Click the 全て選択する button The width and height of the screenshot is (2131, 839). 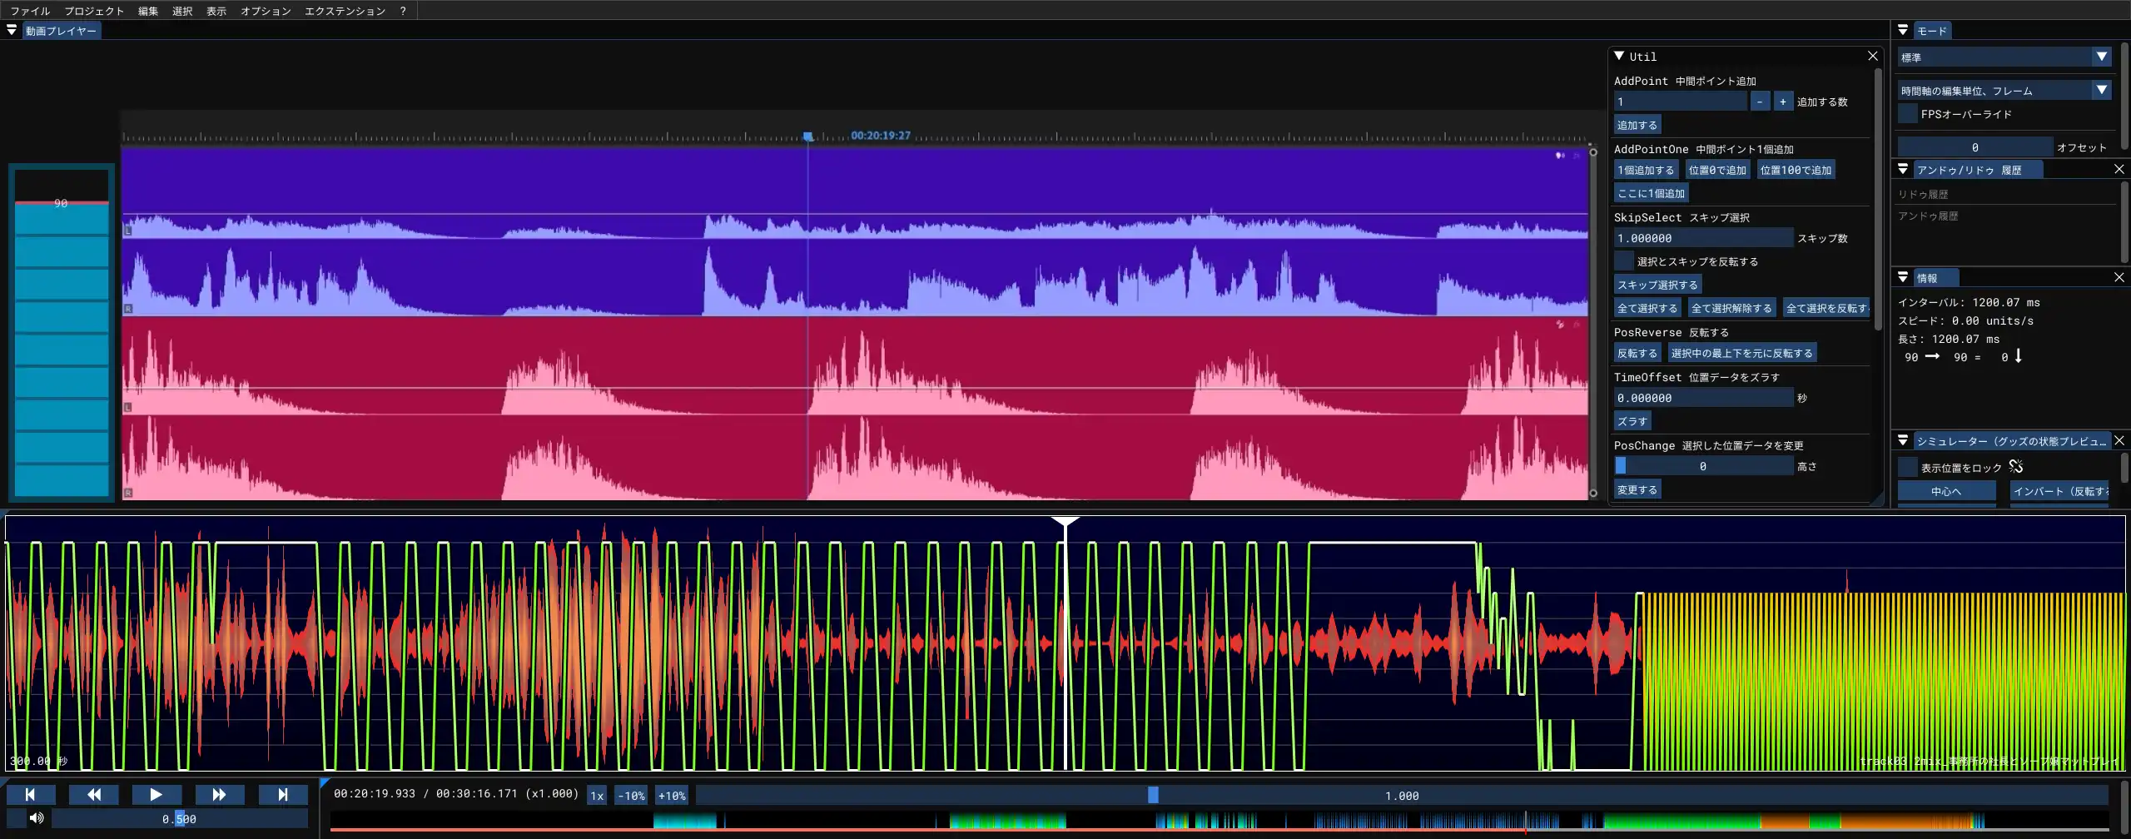pyautogui.click(x=1647, y=308)
